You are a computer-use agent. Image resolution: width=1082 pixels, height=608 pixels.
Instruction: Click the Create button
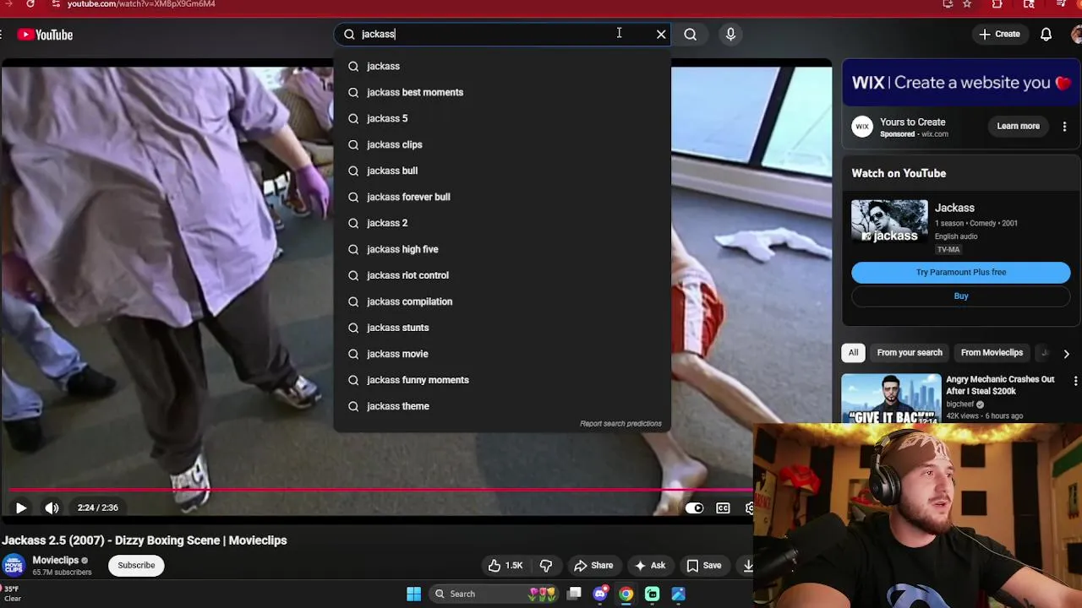1000,35
